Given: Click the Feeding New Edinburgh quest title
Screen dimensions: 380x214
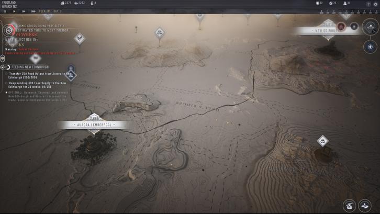Looking at the screenshot, I should pyautogui.click(x=30, y=67).
